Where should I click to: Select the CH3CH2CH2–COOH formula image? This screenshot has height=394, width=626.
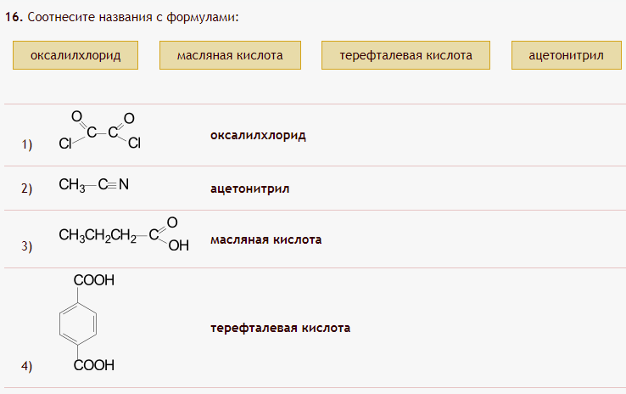[119, 237]
